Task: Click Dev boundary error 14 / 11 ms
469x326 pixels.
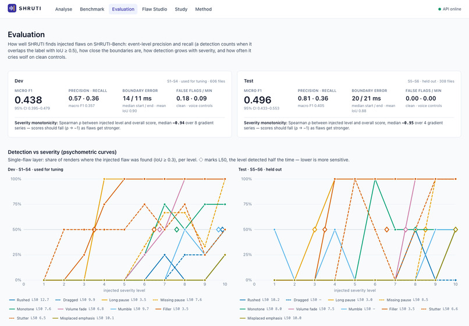Action: (x=137, y=98)
